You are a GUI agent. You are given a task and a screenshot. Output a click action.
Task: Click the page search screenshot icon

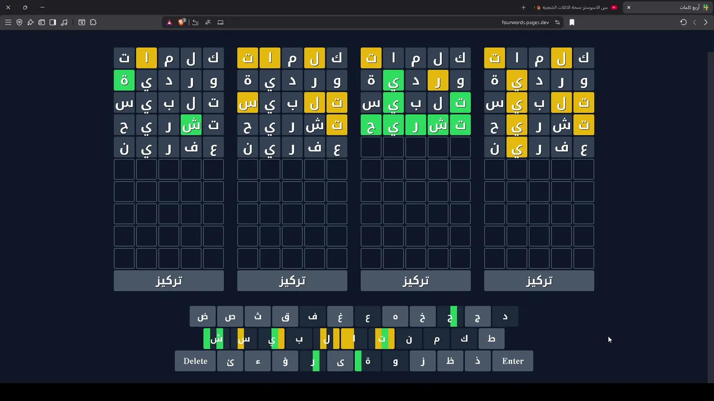81,22
